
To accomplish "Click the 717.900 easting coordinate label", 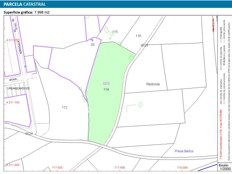I will (x=120, y=167).
